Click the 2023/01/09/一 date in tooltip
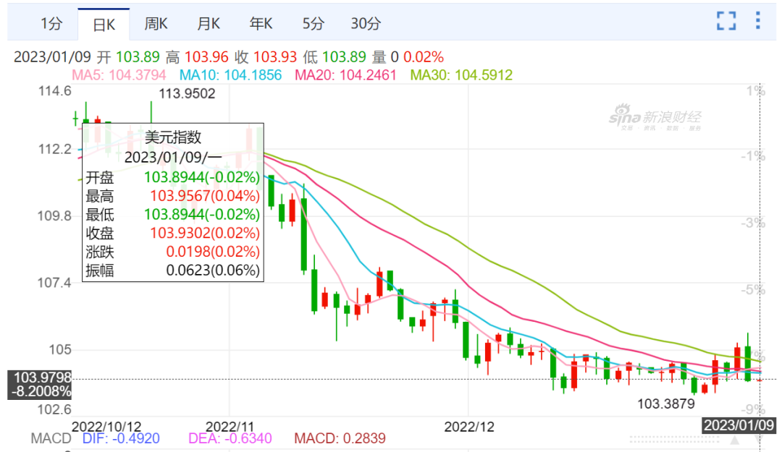Viewport: 782px width, 452px height. click(172, 158)
